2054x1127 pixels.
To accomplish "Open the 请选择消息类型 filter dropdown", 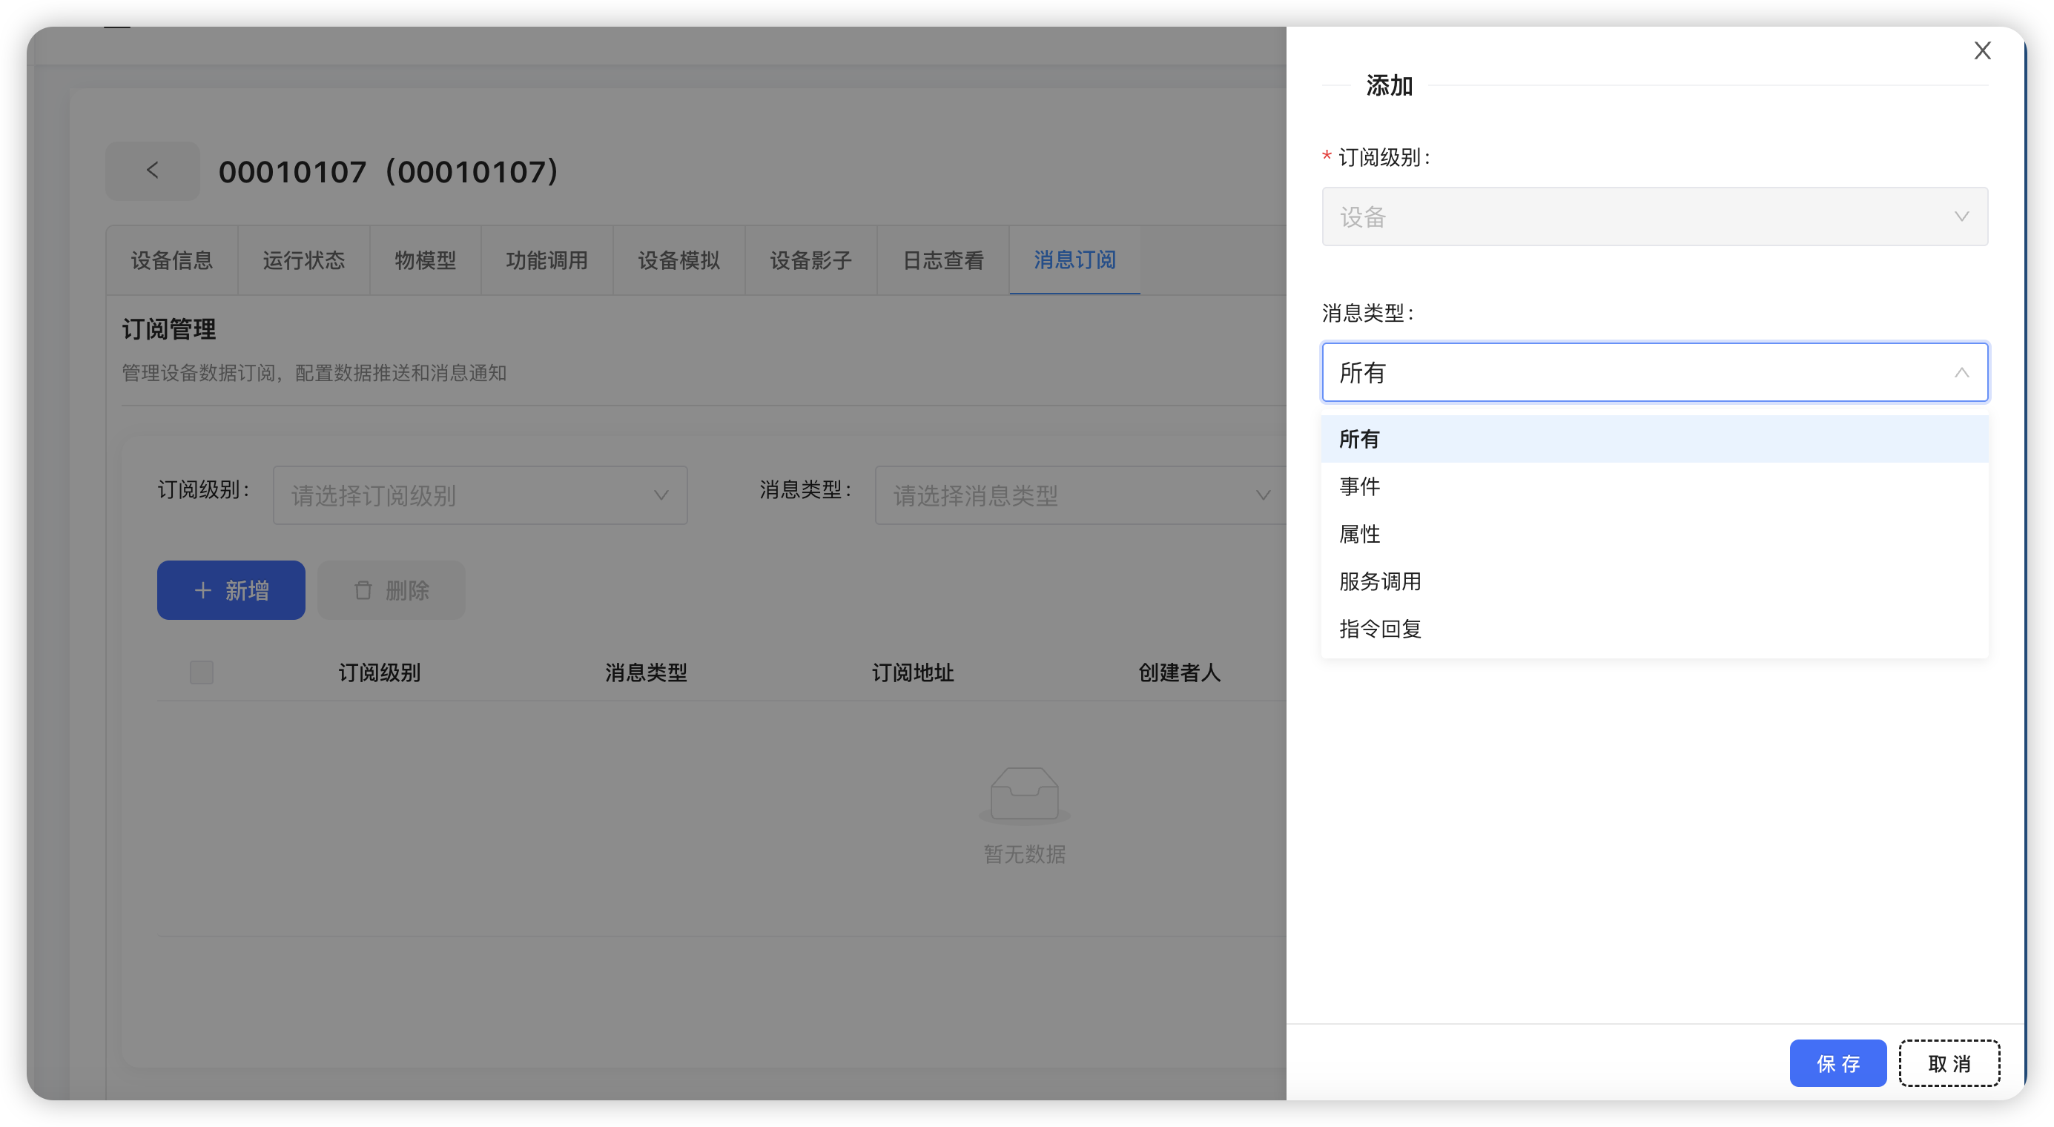I will click(1081, 495).
